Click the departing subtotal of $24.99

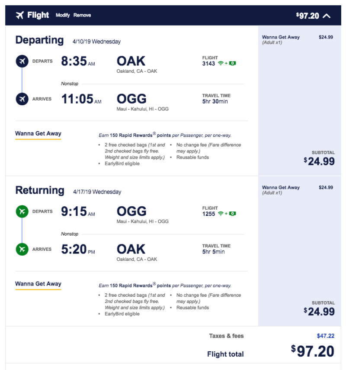pyautogui.click(x=322, y=161)
